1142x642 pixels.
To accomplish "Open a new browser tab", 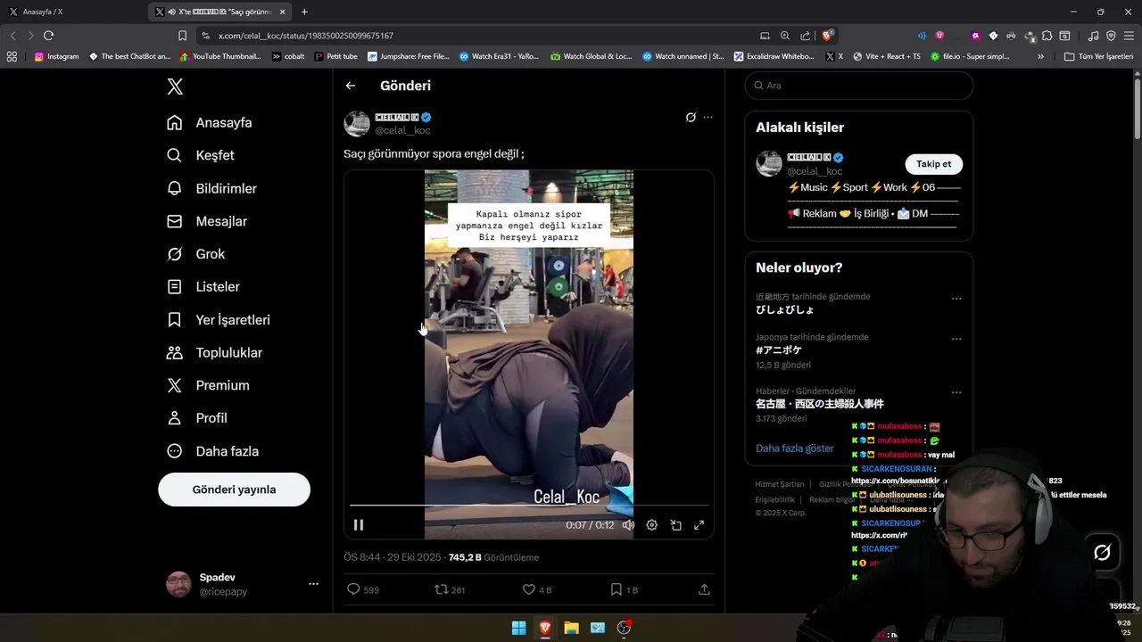I will tap(304, 12).
